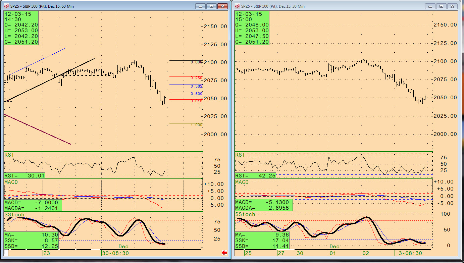Click the RSI value box showing 42.25
The image size is (464, 263).
255,175
